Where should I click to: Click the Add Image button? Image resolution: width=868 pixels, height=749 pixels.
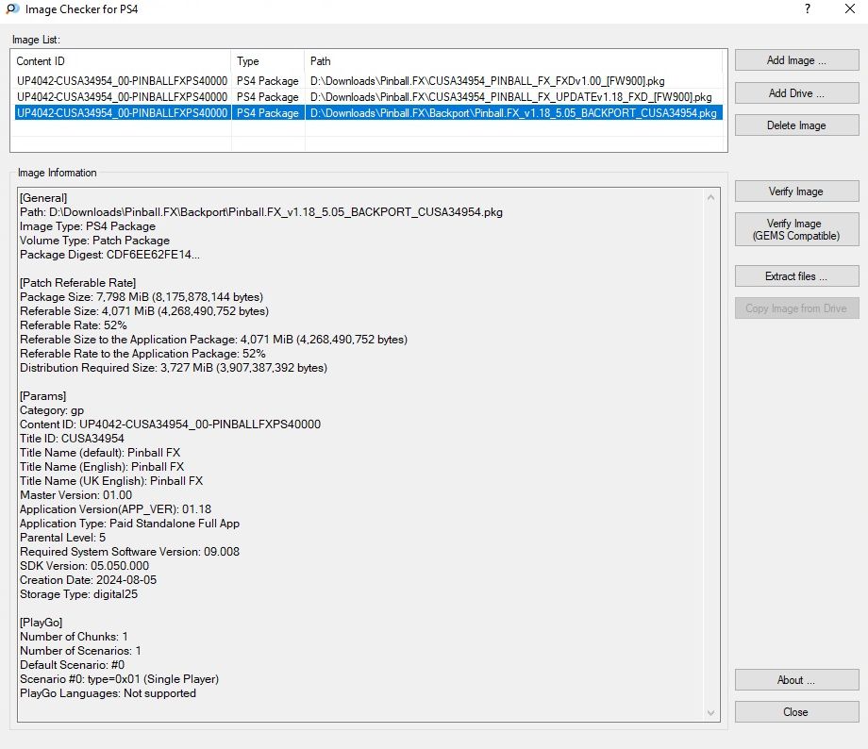(x=796, y=60)
